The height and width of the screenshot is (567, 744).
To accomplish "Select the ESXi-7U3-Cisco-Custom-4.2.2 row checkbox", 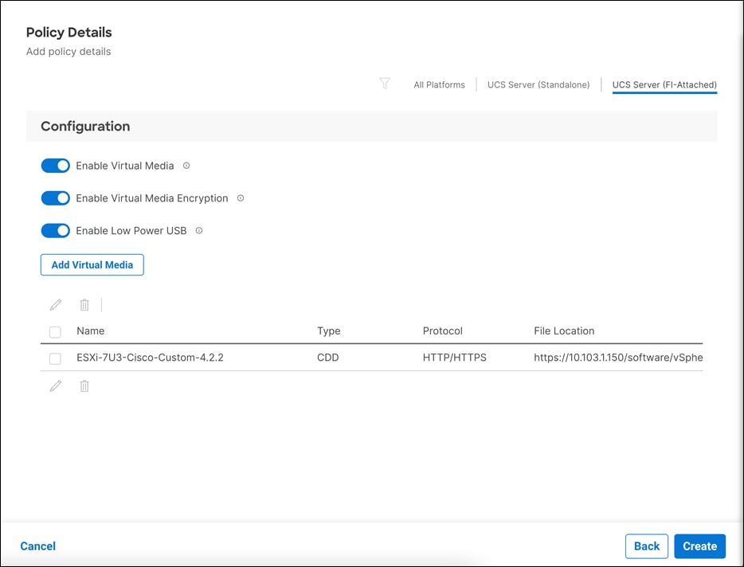I will [x=55, y=358].
